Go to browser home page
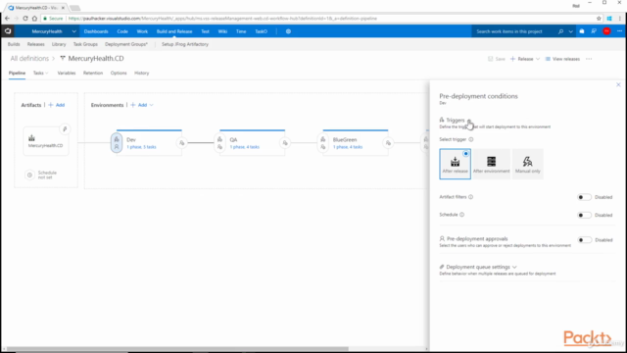Image resolution: width=627 pixels, height=353 pixels. click(x=34, y=19)
